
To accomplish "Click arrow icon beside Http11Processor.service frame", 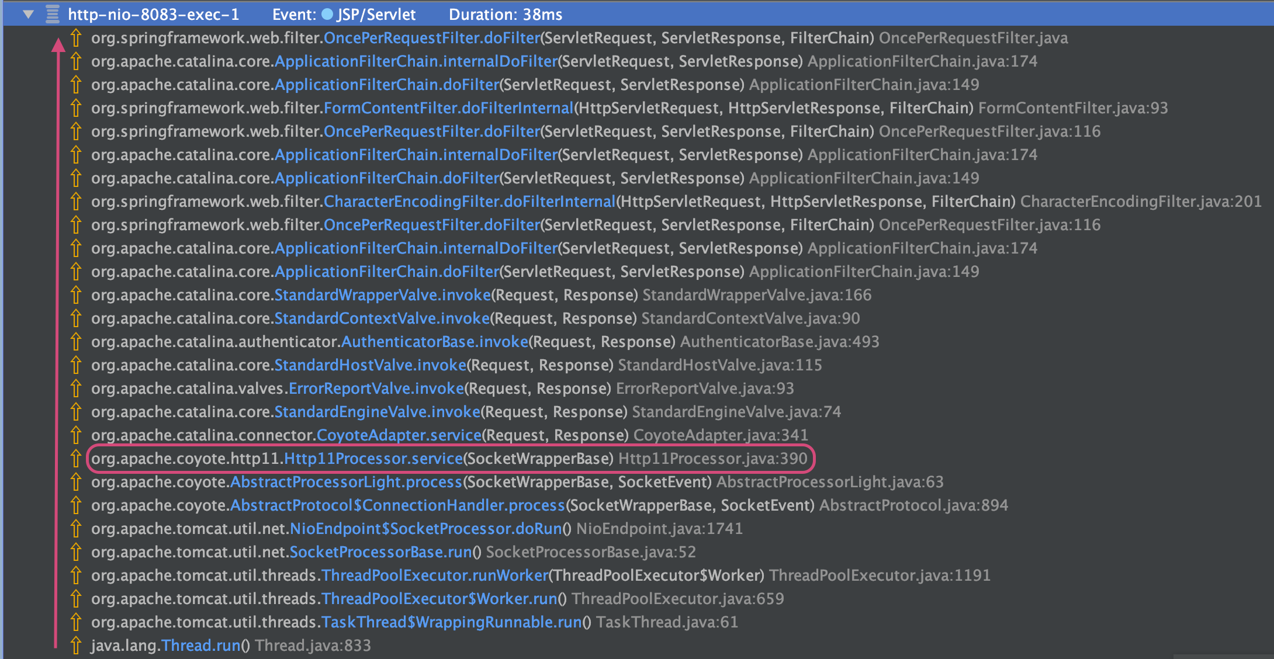I will [x=75, y=459].
